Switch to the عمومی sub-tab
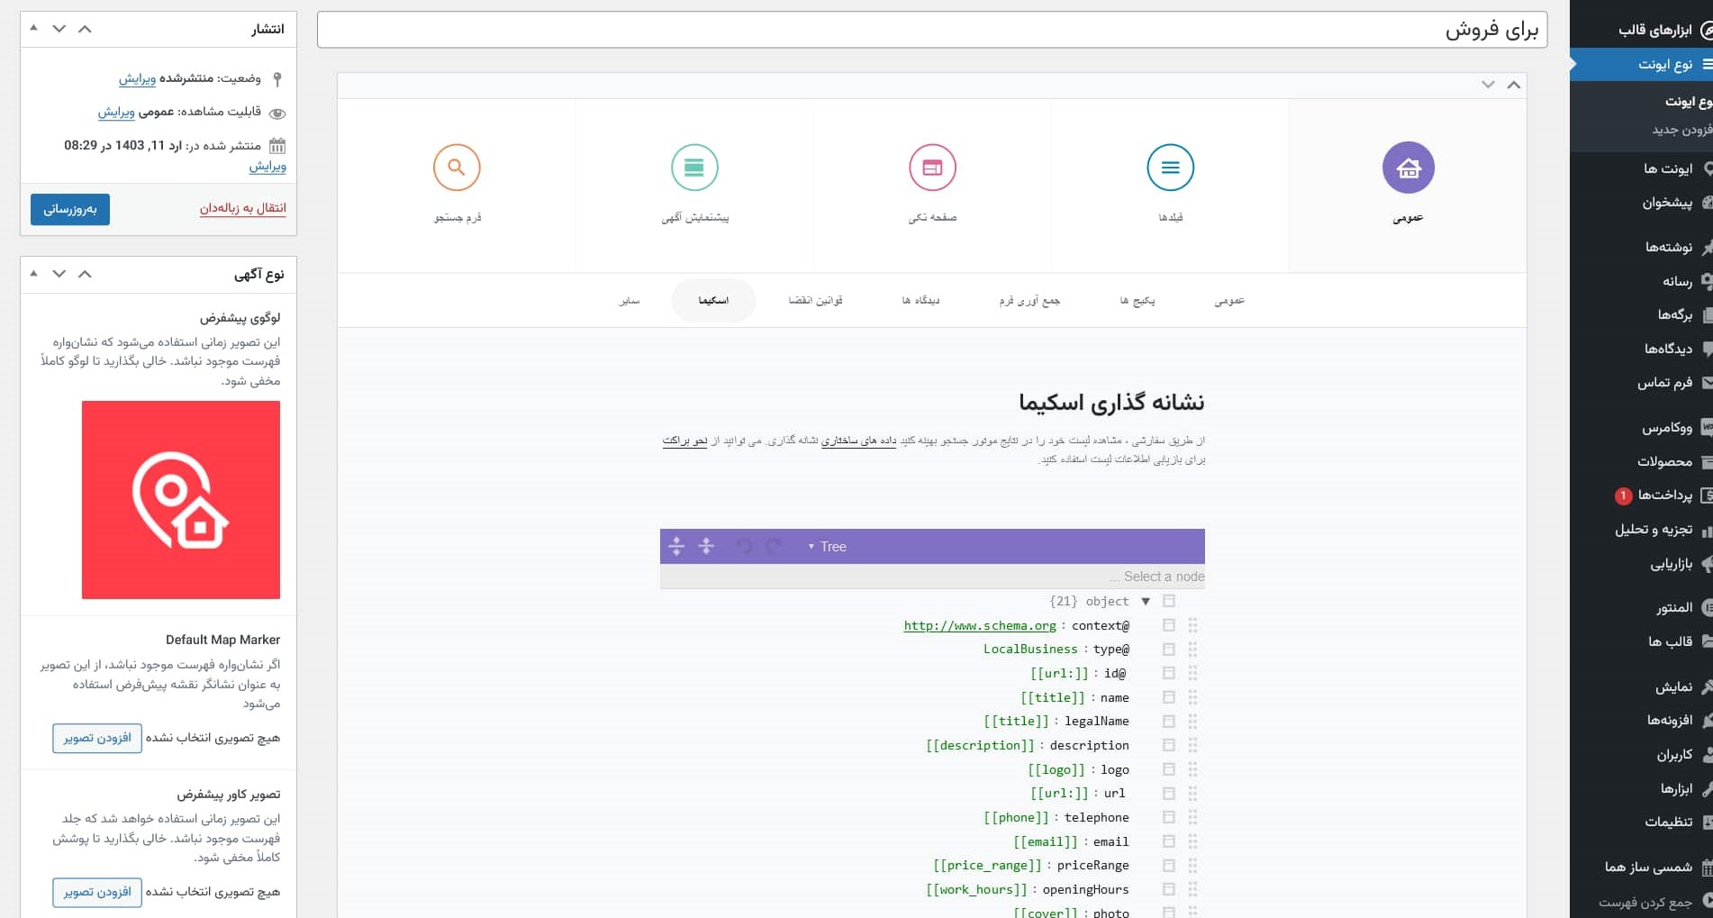The width and height of the screenshot is (1713, 918). coord(1229,301)
